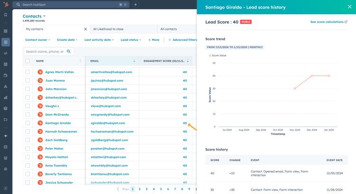This screenshot has height=194, width=356.
Task: Open the Contact owner filter dropdown
Action: pyautogui.click(x=37, y=40)
